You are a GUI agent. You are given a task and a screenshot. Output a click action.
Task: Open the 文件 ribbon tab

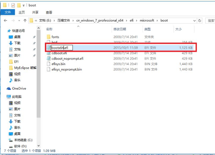click(8, 12)
